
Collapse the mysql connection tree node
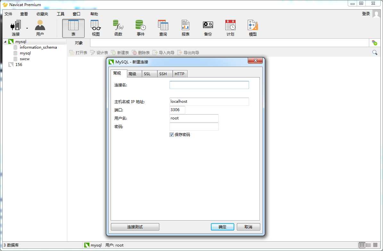[5, 42]
